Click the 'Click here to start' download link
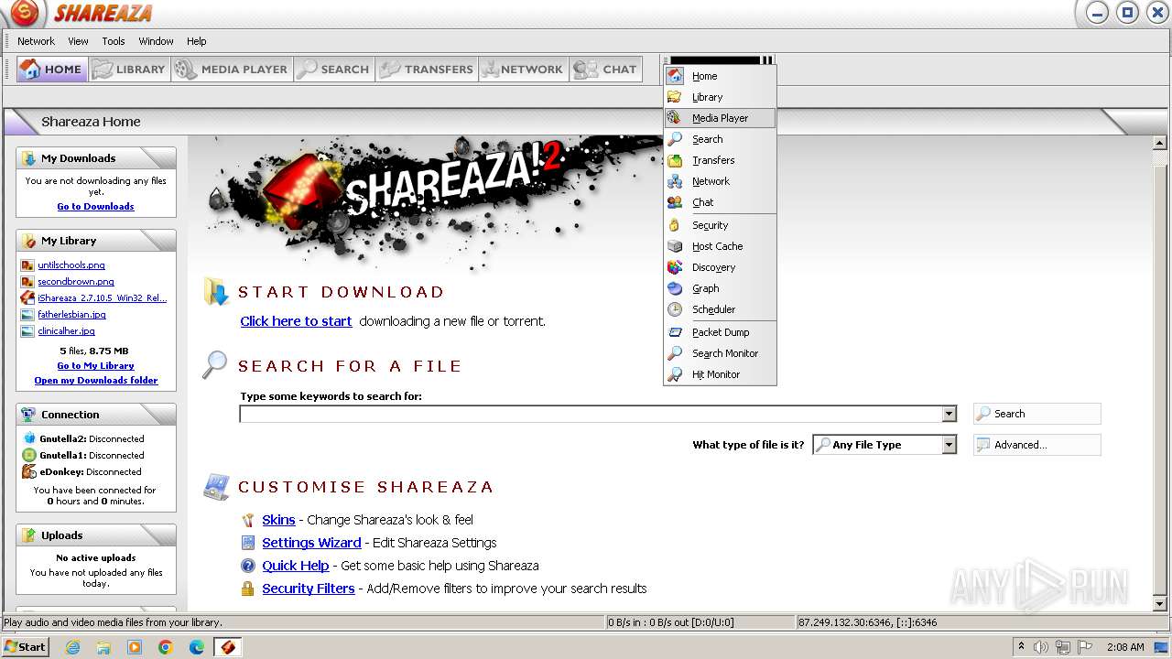 click(296, 321)
